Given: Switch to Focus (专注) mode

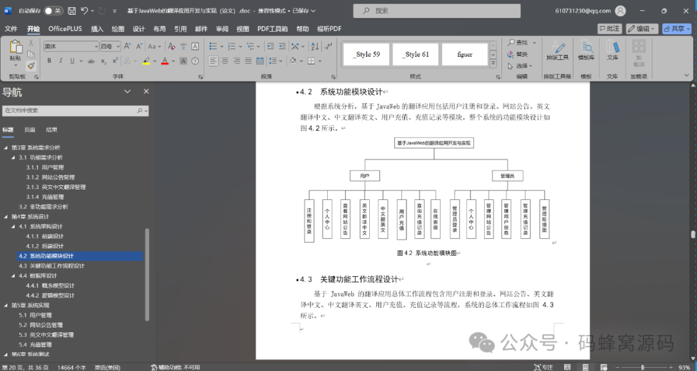Looking at the screenshot, I should click(x=543, y=367).
